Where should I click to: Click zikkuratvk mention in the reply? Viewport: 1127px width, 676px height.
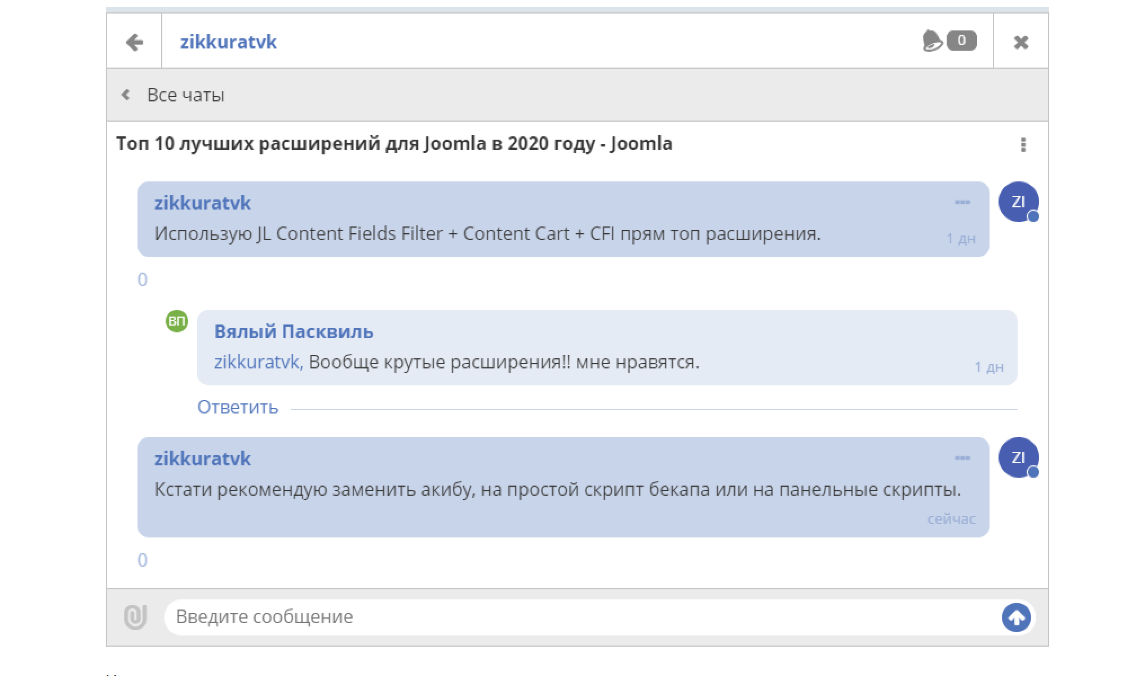(259, 362)
